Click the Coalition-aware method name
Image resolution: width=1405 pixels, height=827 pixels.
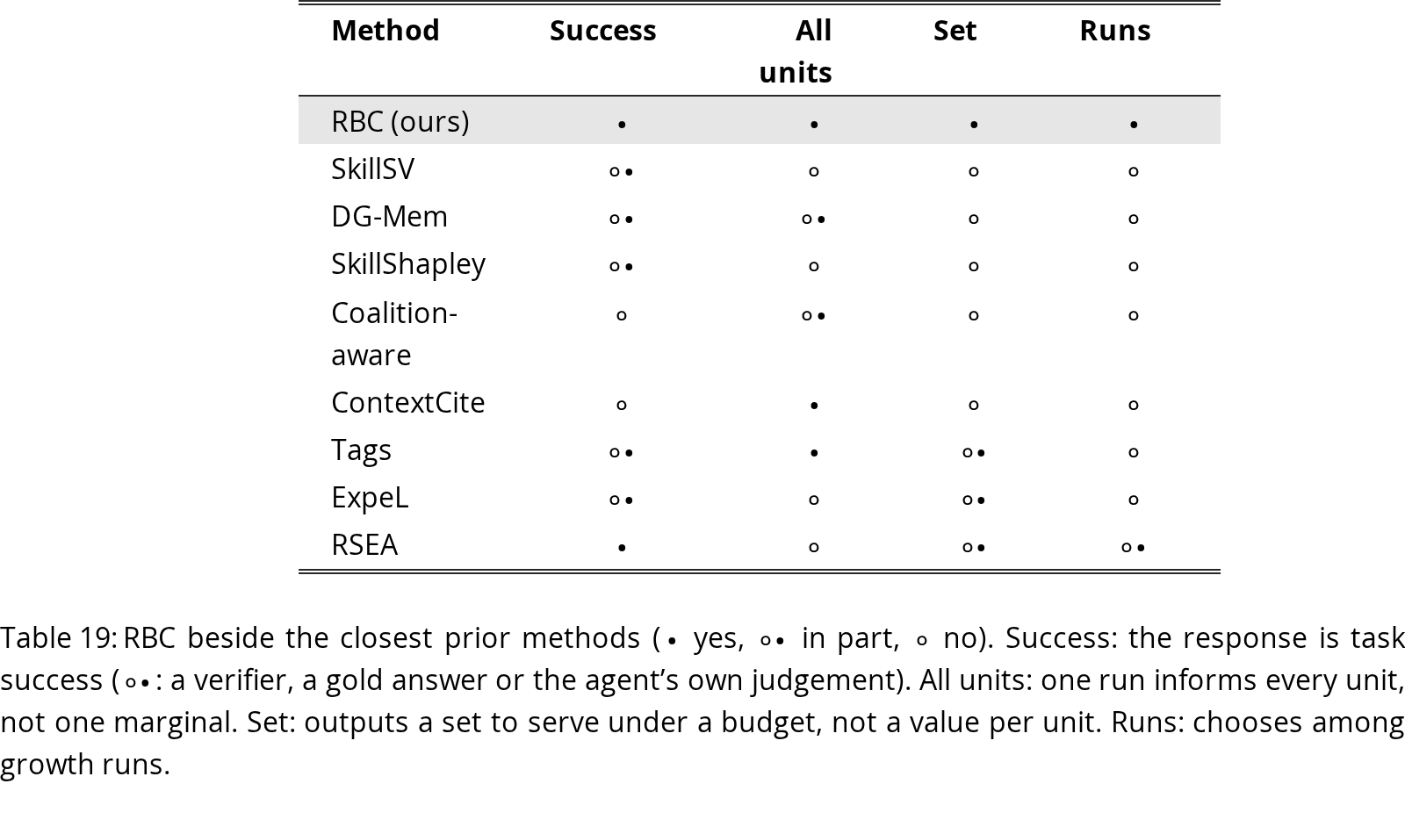coord(394,334)
